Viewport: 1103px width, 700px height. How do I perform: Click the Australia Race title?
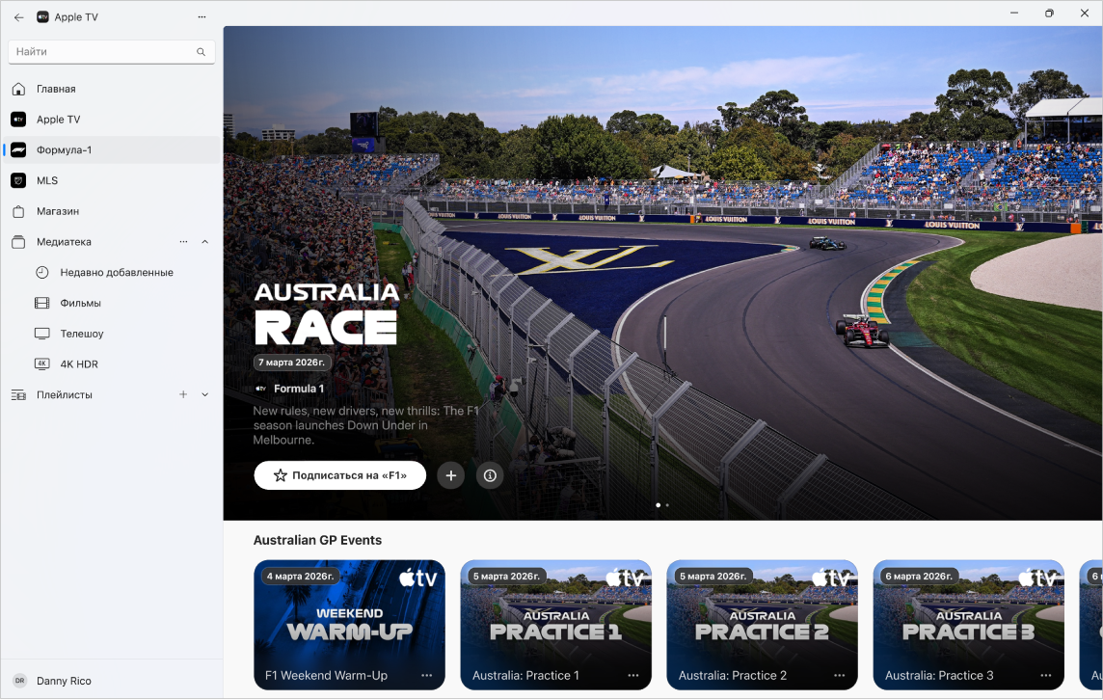pyautogui.click(x=327, y=313)
